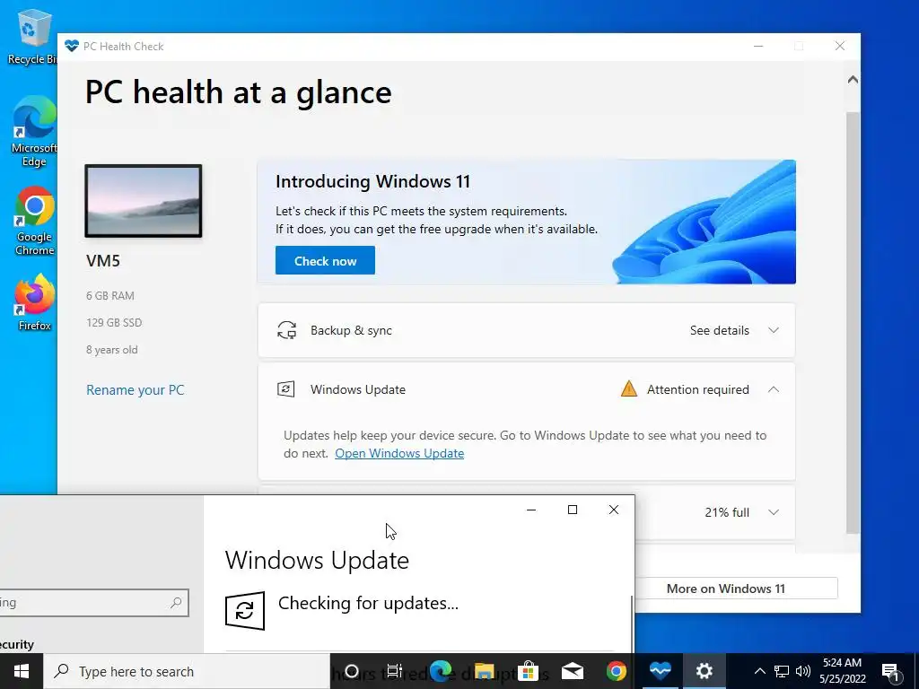
Task: Open Cortana circle in taskbar
Action: (352, 671)
